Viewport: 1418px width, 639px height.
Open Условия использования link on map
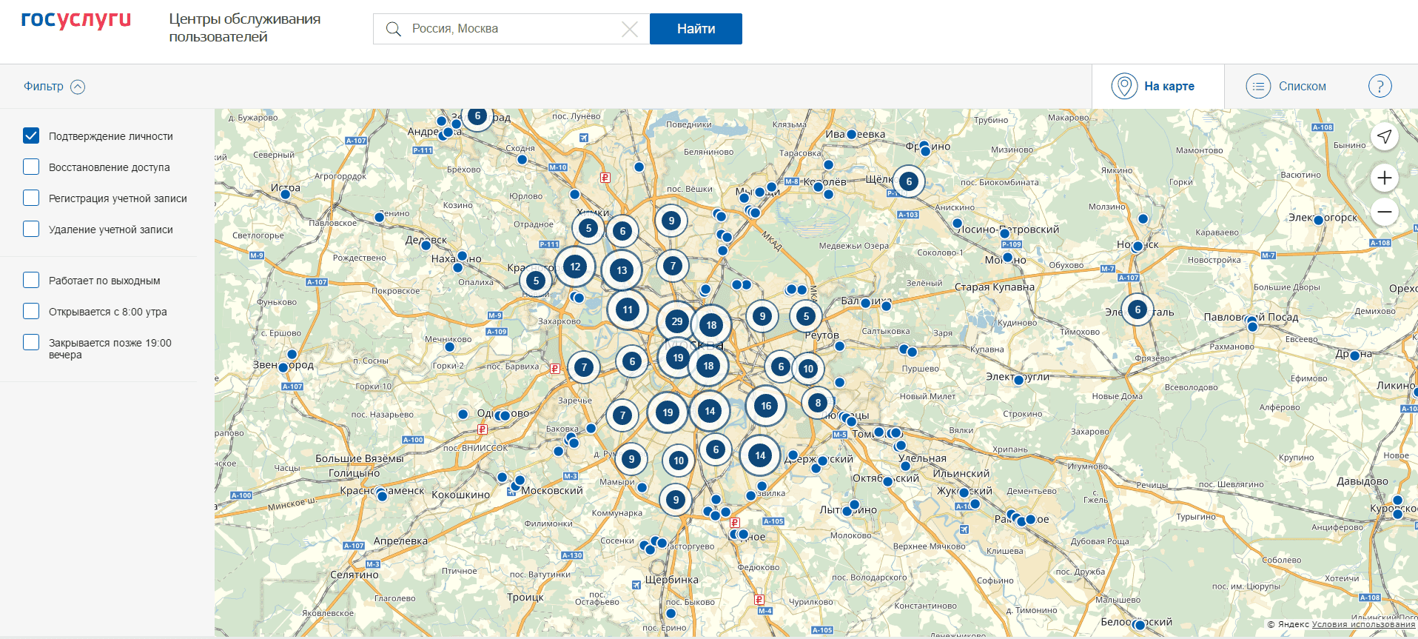tap(1362, 624)
